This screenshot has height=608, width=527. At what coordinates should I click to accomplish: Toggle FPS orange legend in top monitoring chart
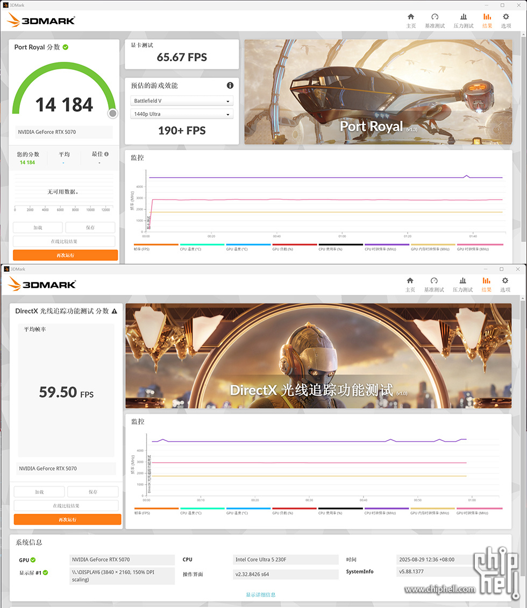156,247
